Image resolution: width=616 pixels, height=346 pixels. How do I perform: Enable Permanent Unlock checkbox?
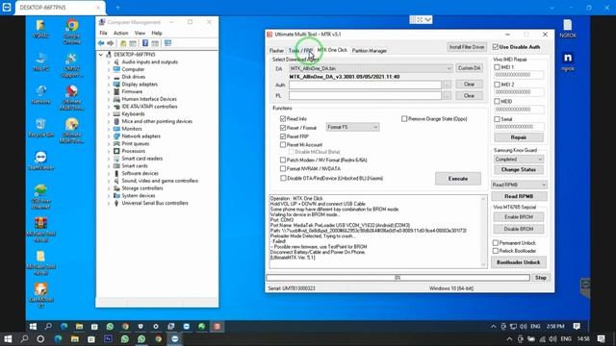coord(496,243)
